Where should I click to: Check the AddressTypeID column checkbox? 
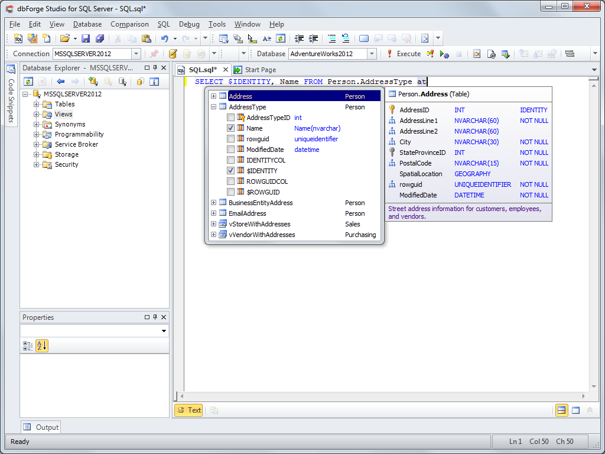click(x=231, y=118)
